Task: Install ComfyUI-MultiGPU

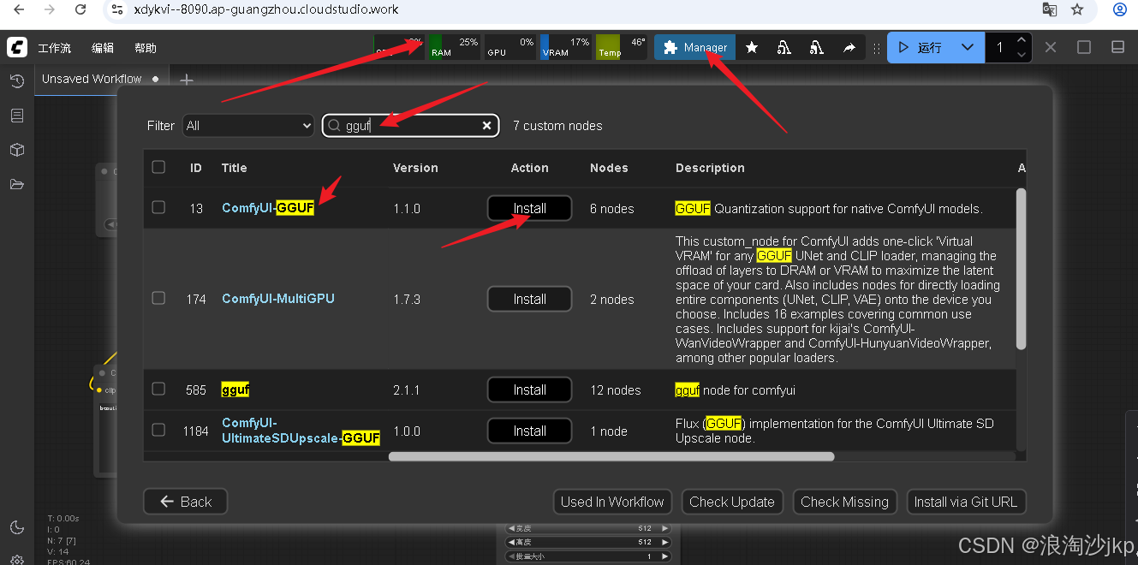Action: point(529,299)
